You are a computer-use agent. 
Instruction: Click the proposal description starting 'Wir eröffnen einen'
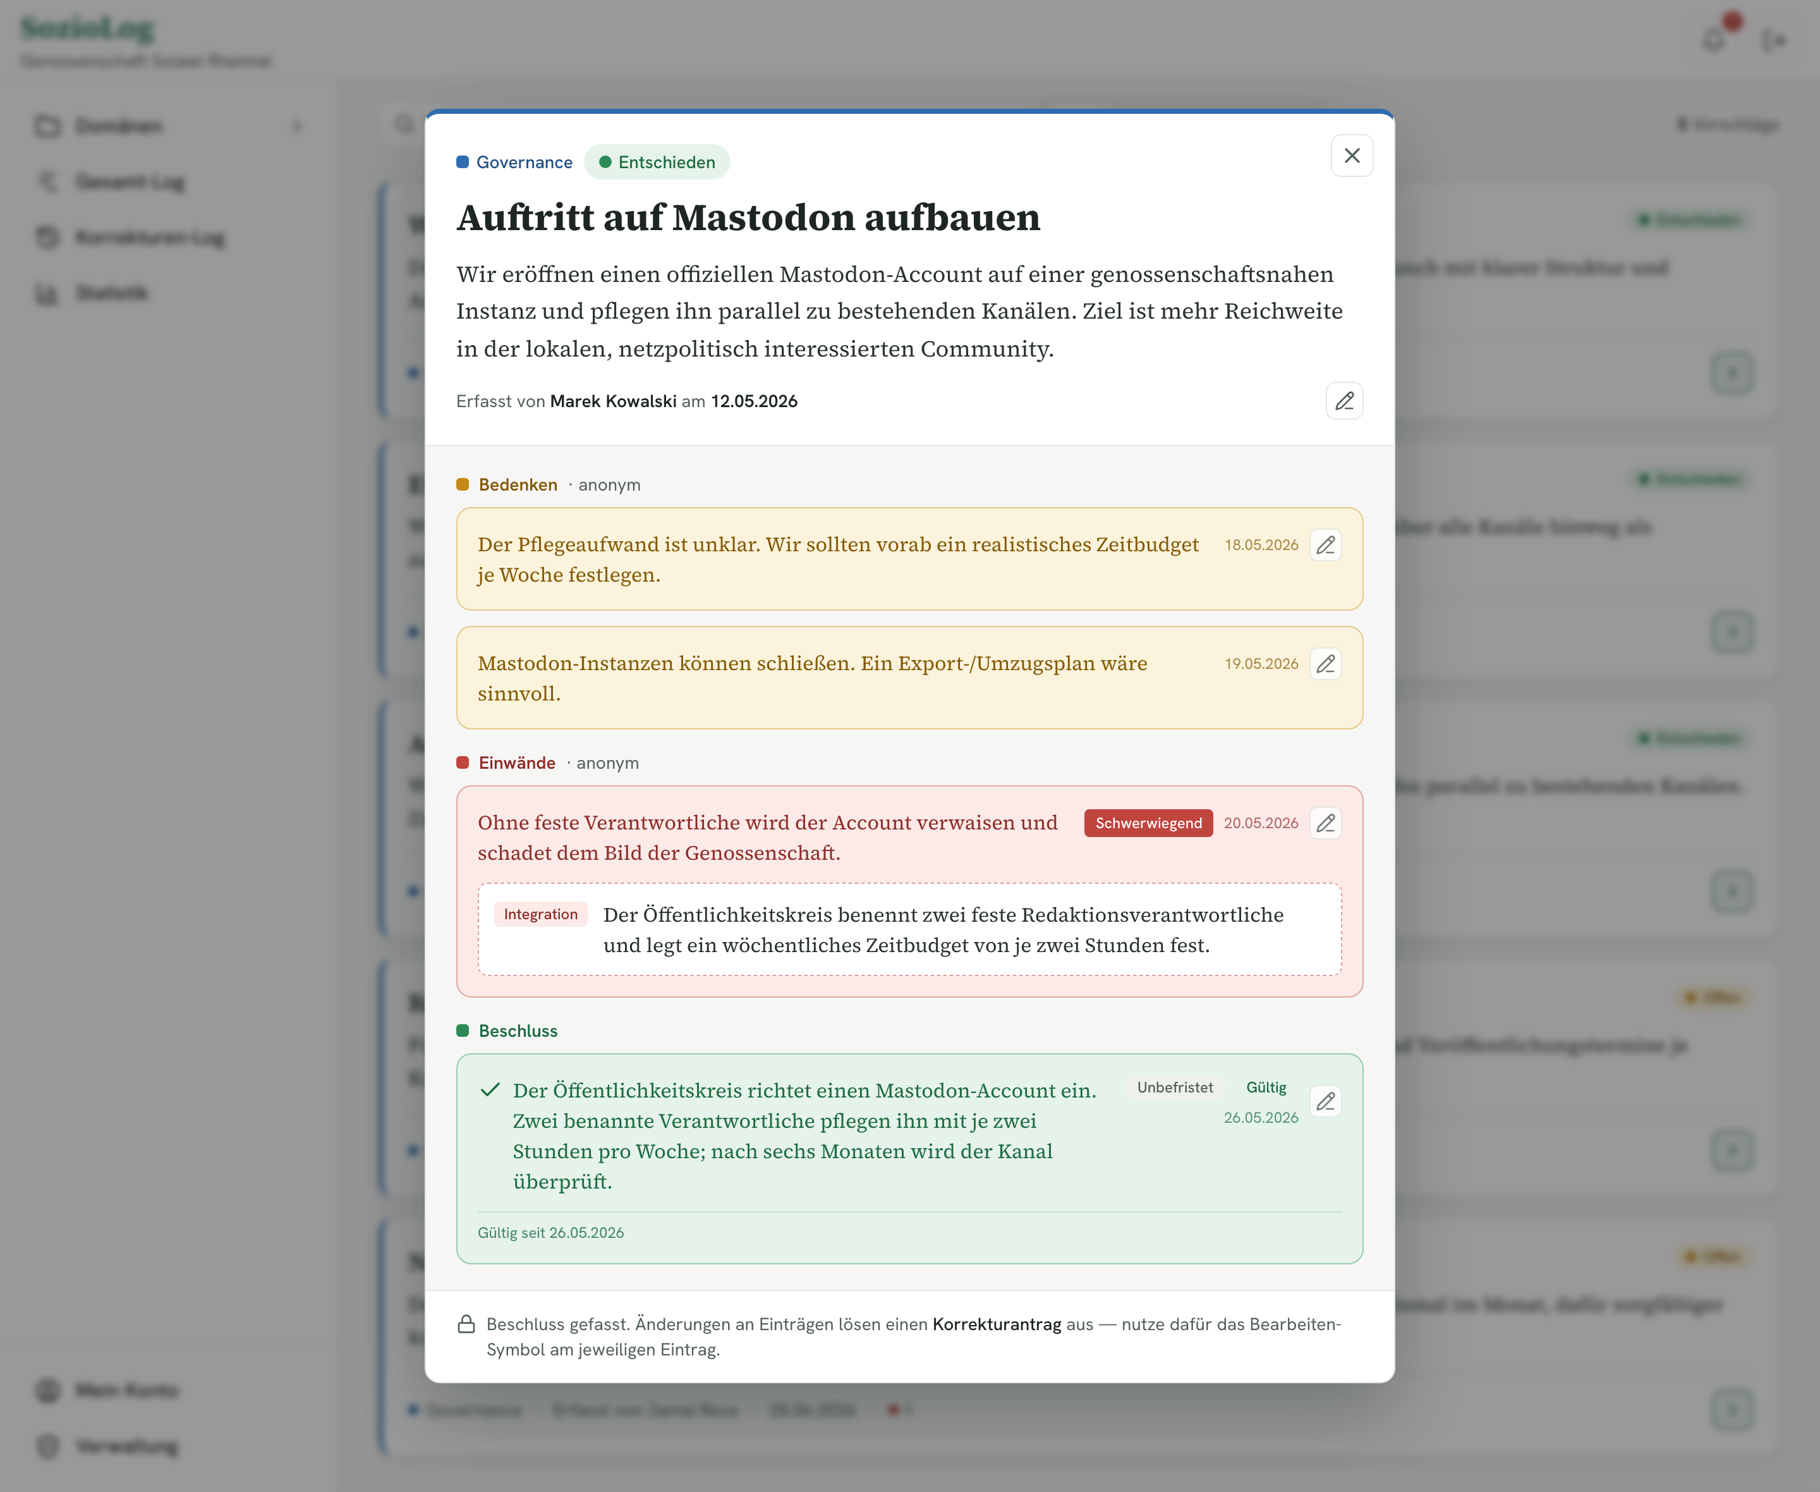click(899, 311)
